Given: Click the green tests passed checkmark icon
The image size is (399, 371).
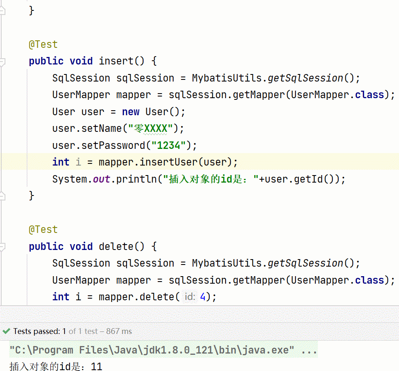Looking at the screenshot, I should point(6,331).
